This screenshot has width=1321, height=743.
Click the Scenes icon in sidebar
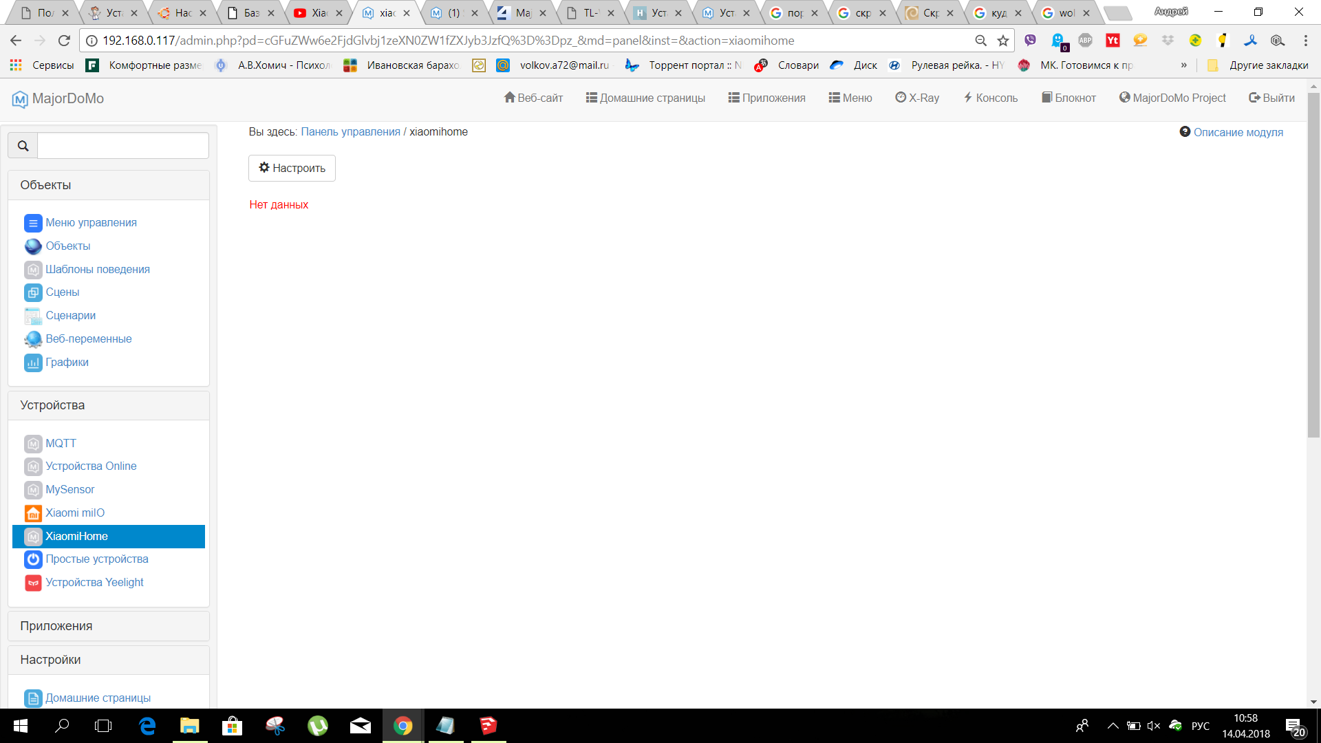pyautogui.click(x=33, y=292)
